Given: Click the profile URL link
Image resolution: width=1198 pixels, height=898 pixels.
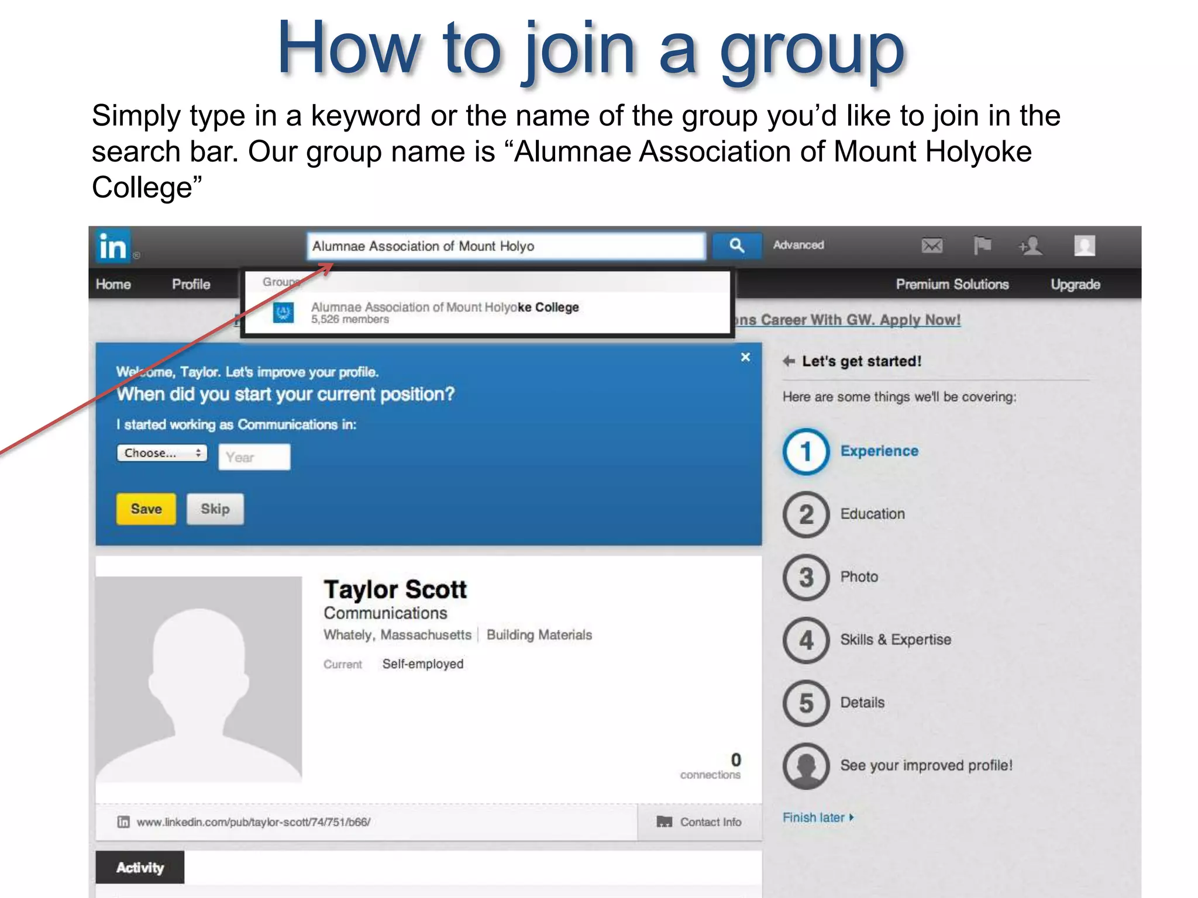Looking at the screenshot, I should 253,822.
